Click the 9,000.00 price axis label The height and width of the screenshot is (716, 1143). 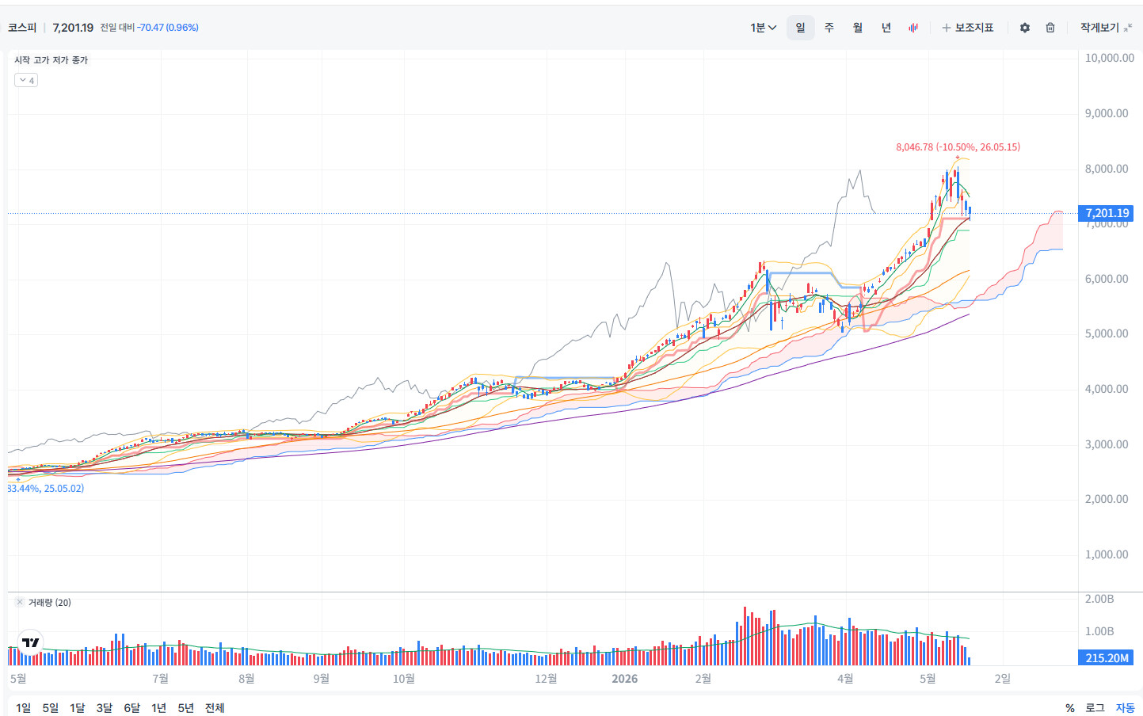pyautogui.click(x=1107, y=113)
